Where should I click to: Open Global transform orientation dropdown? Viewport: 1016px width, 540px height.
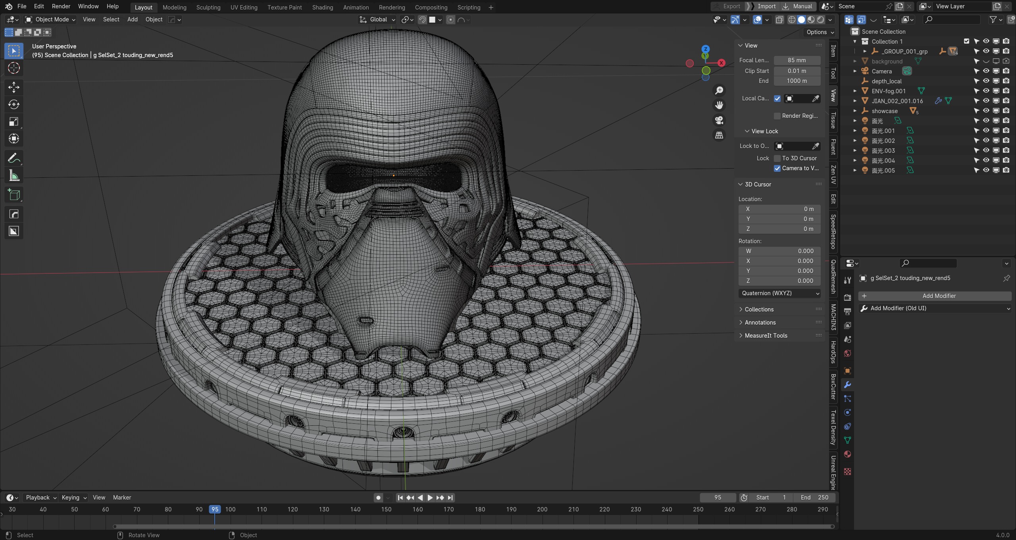pyautogui.click(x=378, y=19)
